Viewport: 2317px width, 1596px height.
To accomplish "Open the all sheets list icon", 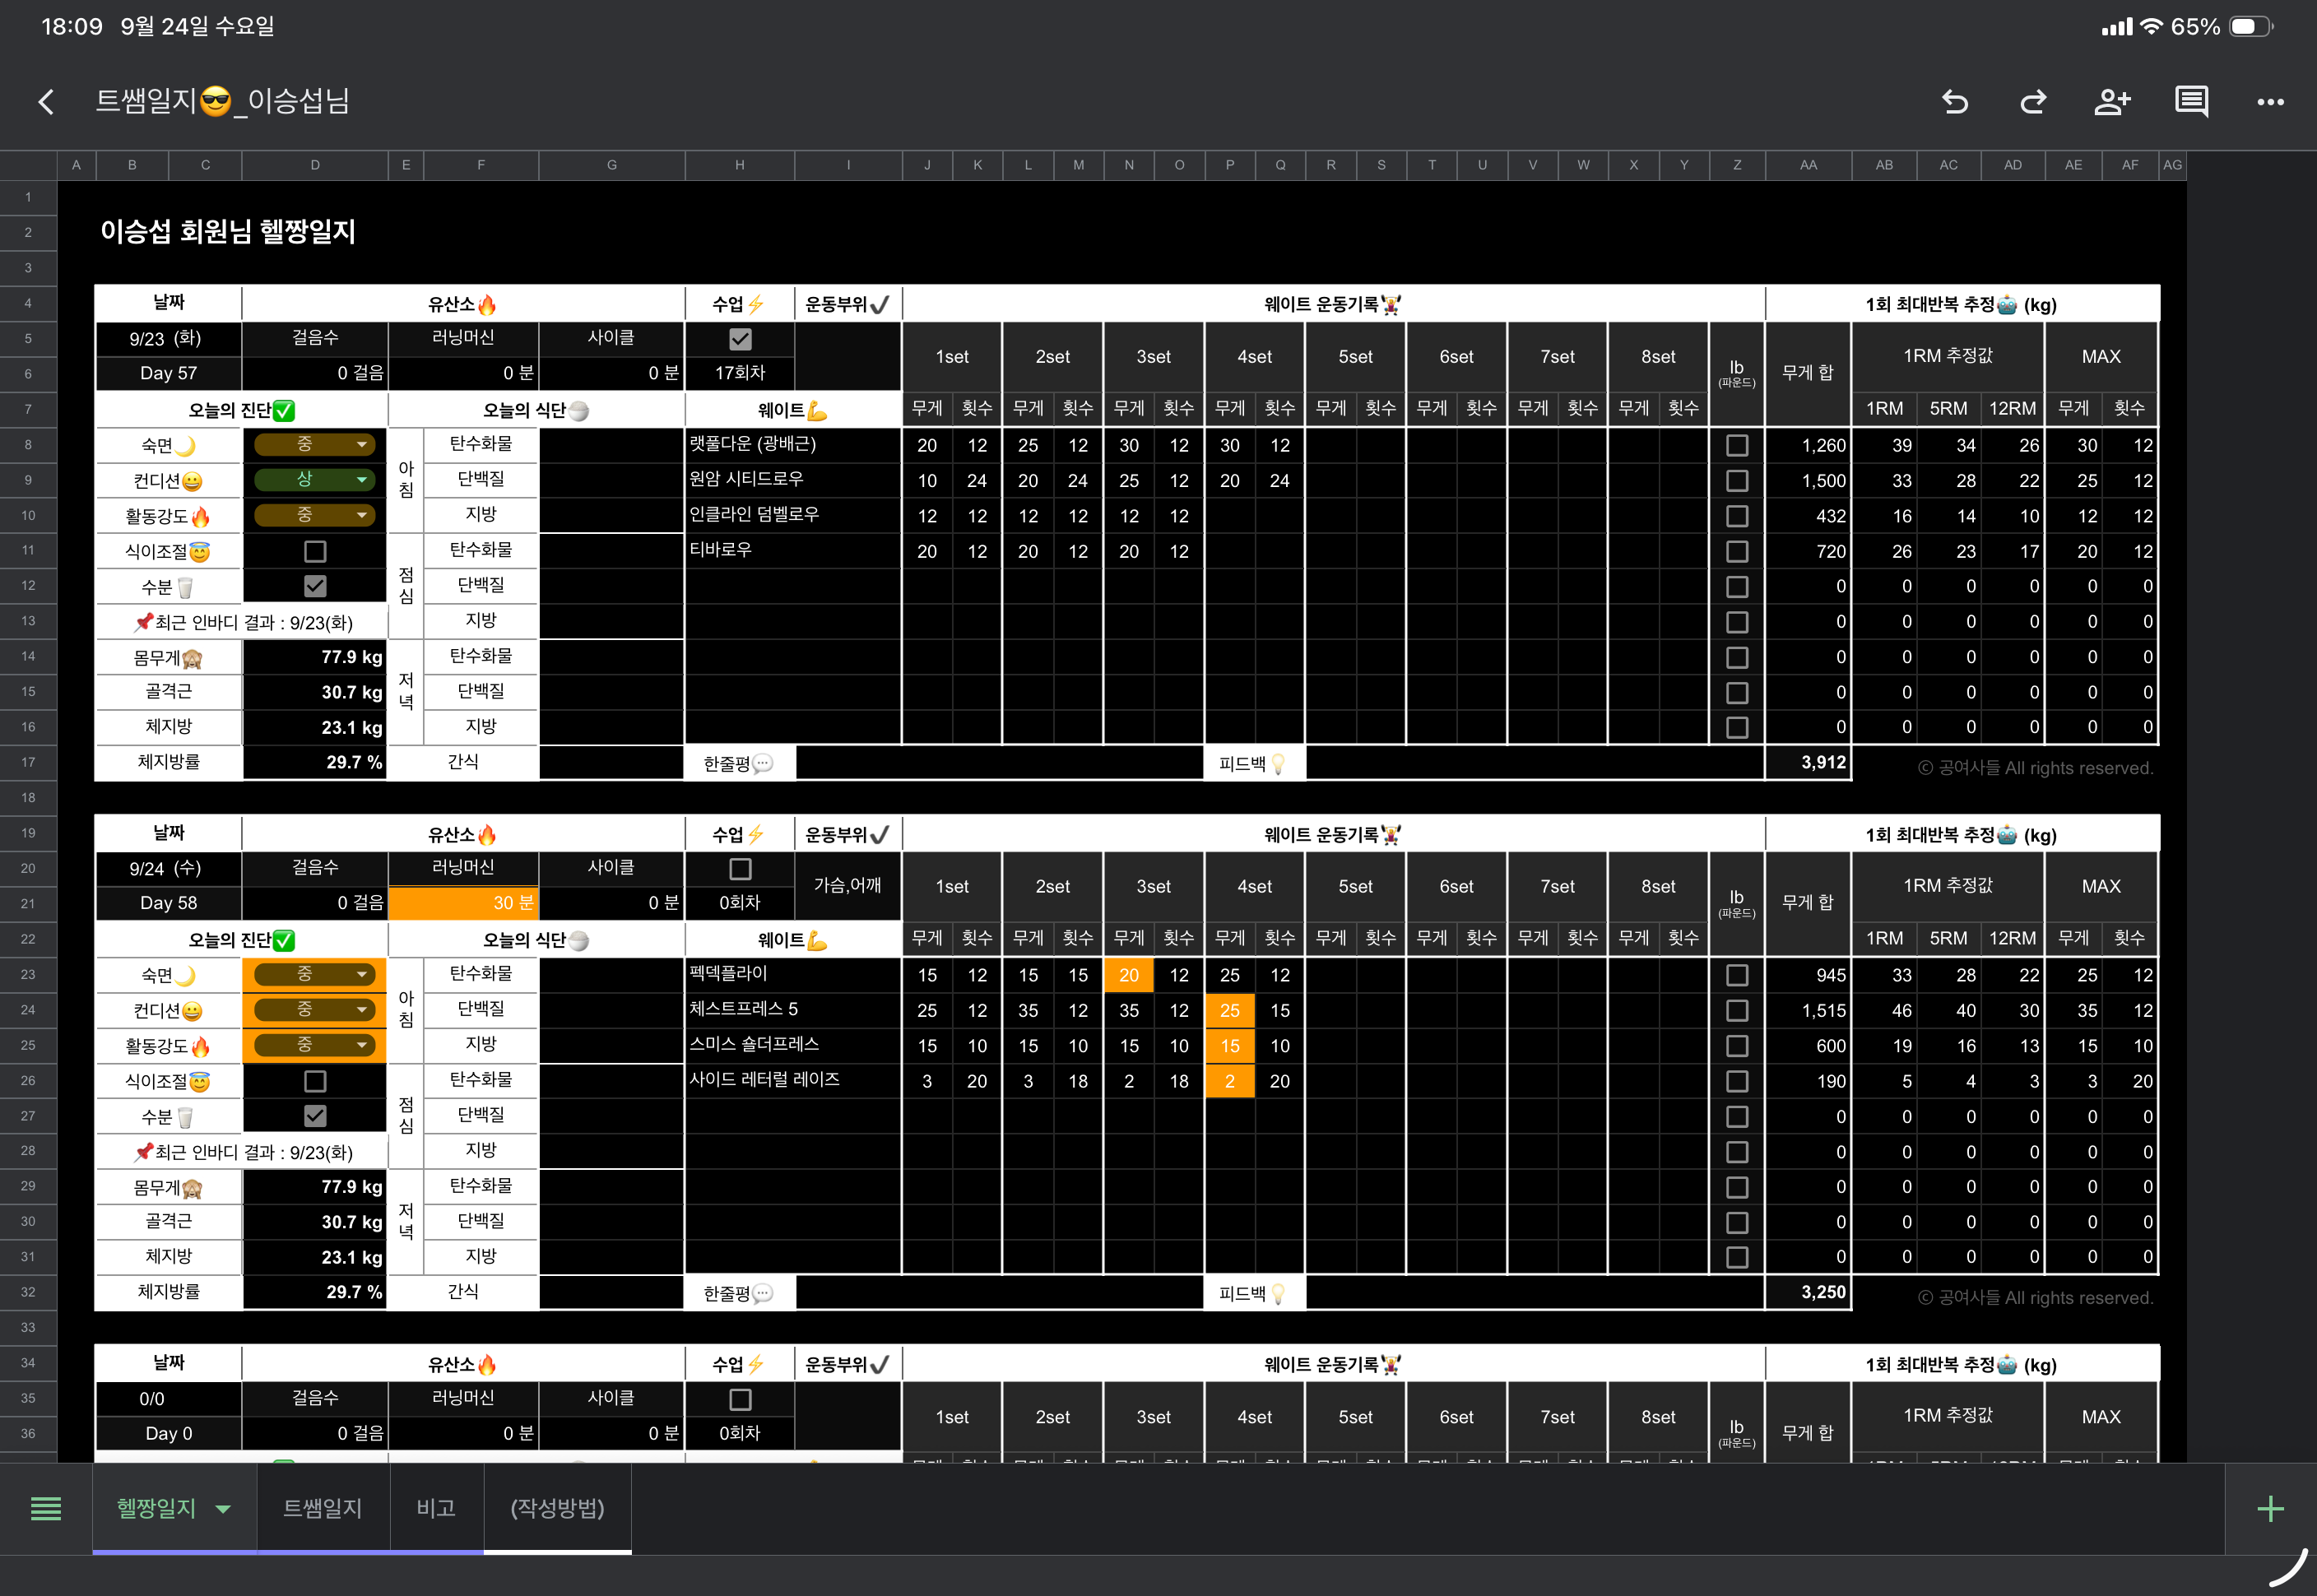I will [46, 1508].
